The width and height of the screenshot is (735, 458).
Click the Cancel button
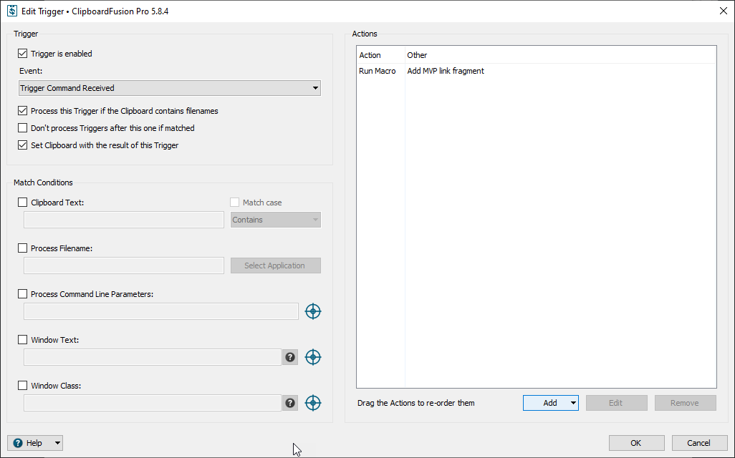(x=699, y=443)
